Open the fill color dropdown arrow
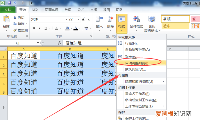 click(x=71, y=28)
